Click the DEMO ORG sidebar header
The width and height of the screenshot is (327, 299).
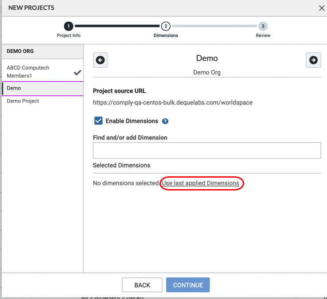tap(20, 51)
